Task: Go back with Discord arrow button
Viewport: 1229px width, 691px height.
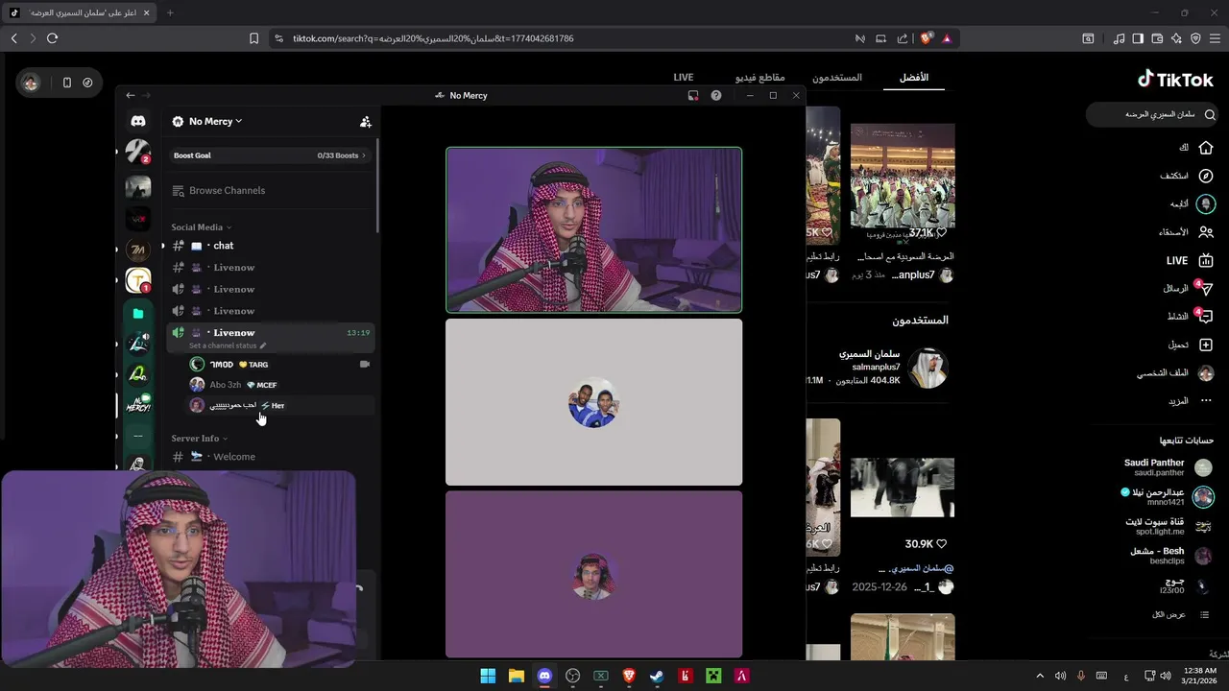Action: [131, 96]
